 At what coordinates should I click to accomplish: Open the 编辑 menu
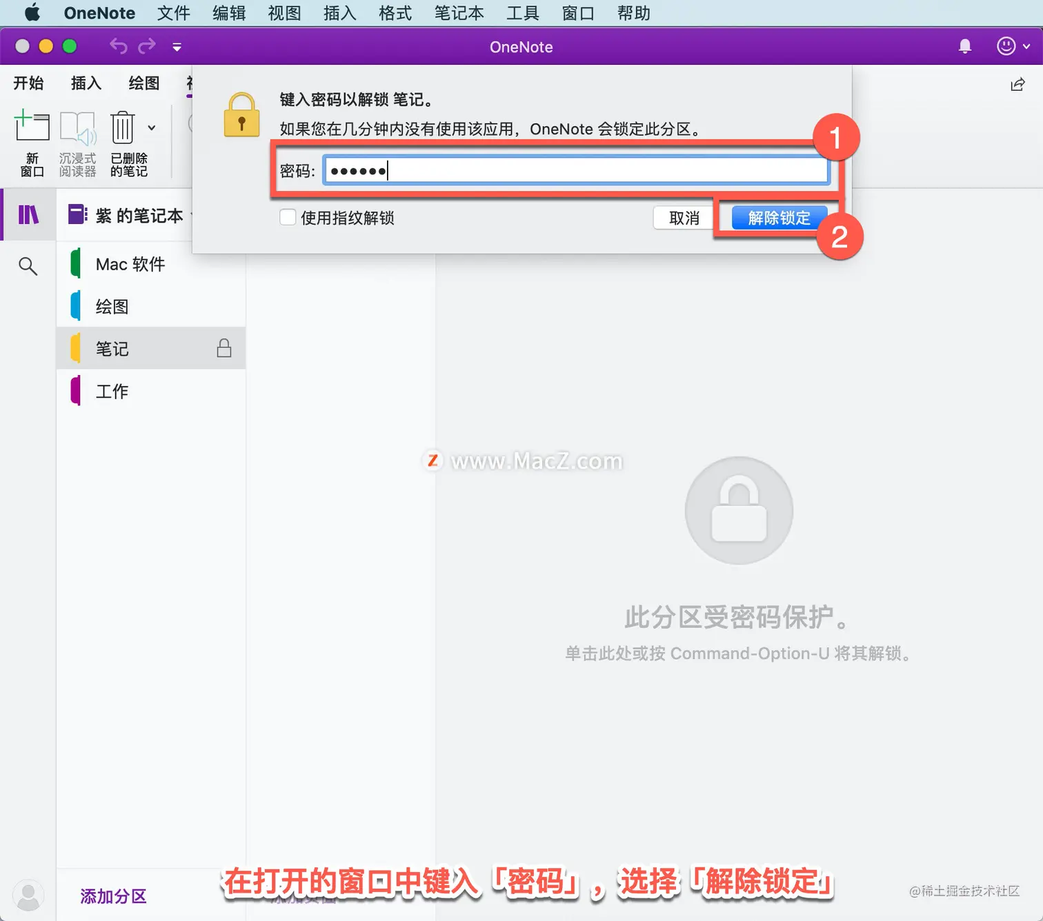tap(229, 13)
